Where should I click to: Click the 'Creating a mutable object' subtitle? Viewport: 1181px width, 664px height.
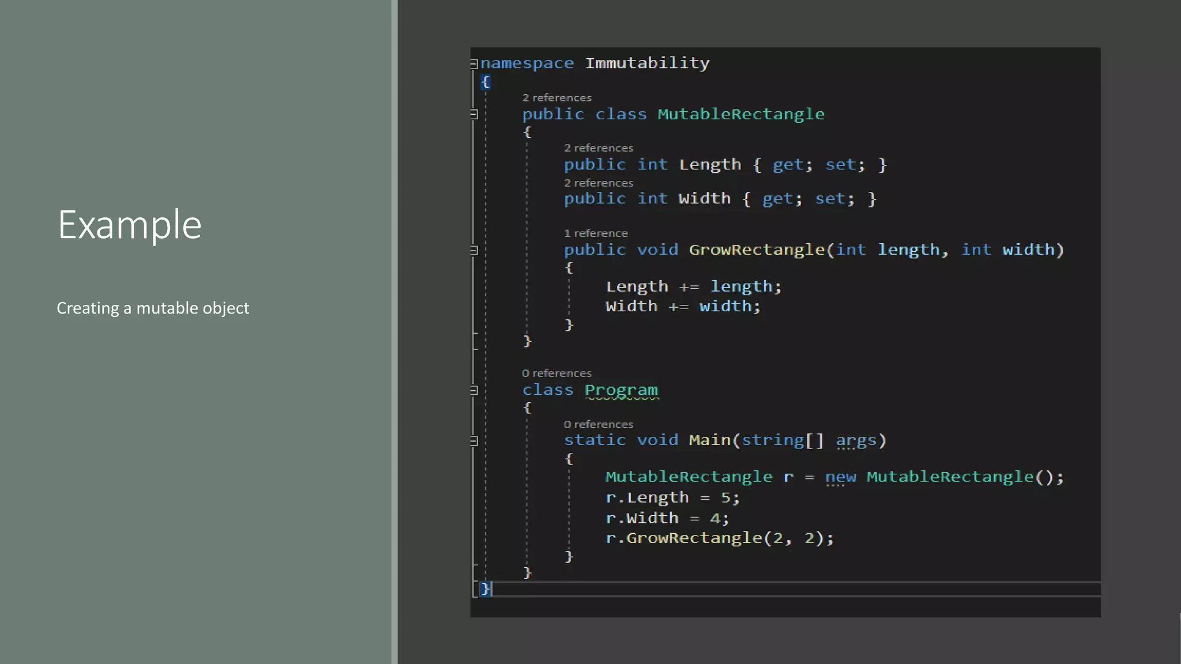(x=153, y=308)
